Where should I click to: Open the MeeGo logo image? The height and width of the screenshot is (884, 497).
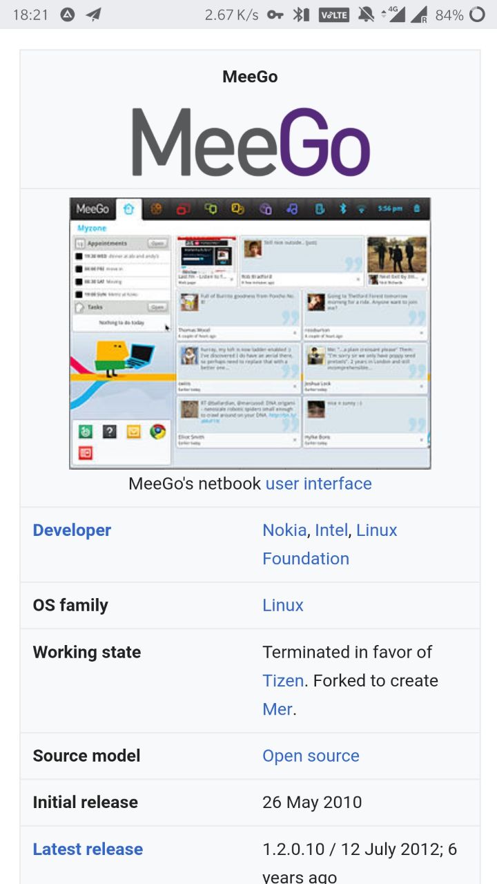(x=251, y=142)
